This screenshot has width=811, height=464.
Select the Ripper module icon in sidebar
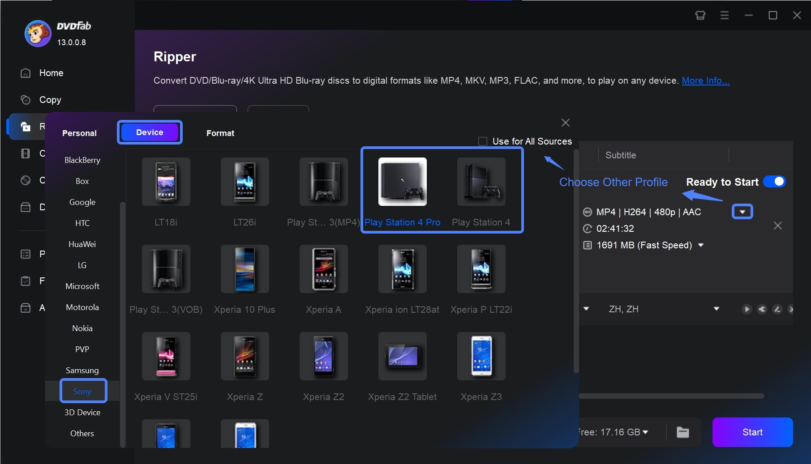[x=26, y=127]
